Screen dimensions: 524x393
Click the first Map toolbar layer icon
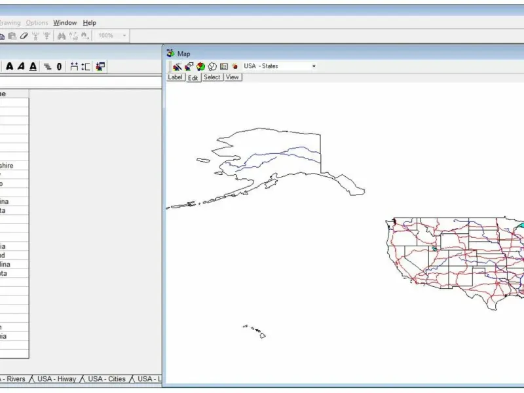pyautogui.click(x=177, y=66)
